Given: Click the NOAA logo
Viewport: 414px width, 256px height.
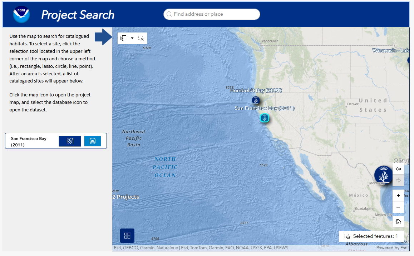Looking at the screenshot, I should click(x=21, y=15).
